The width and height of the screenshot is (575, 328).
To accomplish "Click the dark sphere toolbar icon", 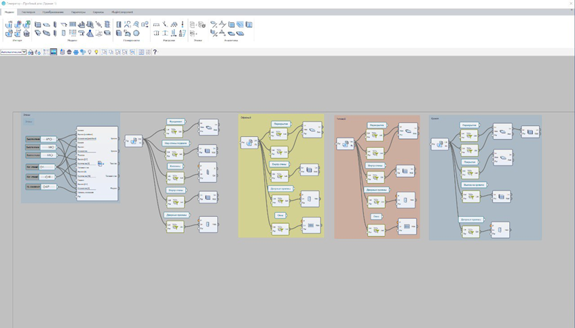I will [x=69, y=52].
